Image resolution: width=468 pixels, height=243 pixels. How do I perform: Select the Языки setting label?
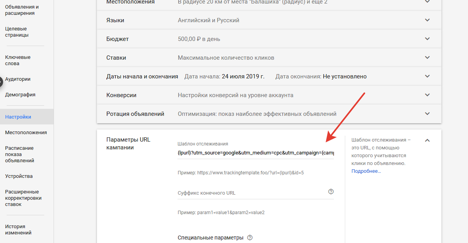point(115,20)
